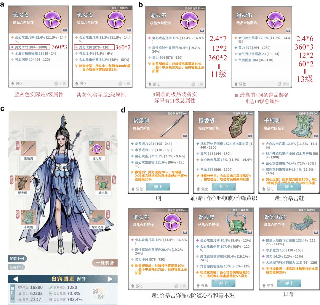Select the 道心石 accessory slot beside character
The image size is (320, 305).
[97, 150]
